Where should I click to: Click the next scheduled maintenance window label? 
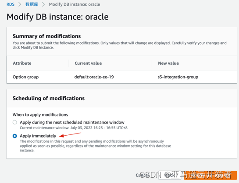[72, 122]
